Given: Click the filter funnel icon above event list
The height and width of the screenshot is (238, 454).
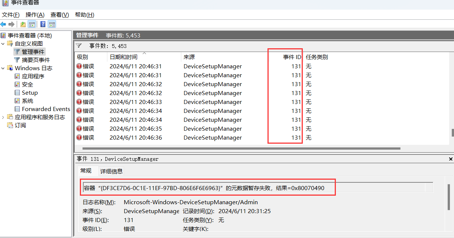Looking at the screenshot, I should pos(79,46).
